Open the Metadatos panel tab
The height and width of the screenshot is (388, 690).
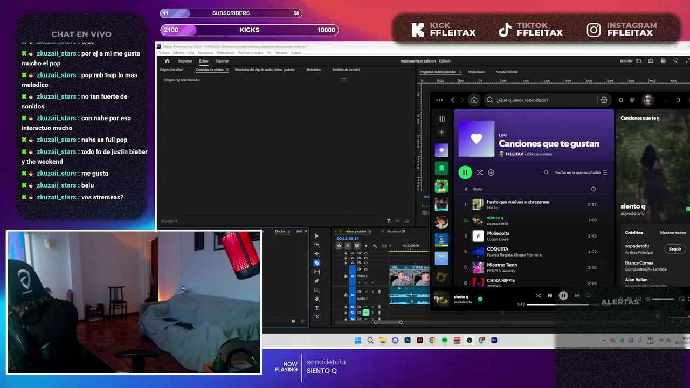pyautogui.click(x=313, y=70)
